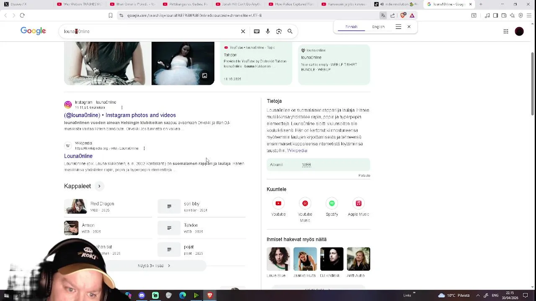Open the browser hamburger main menu
This screenshot has width=536, height=301.
530,15
